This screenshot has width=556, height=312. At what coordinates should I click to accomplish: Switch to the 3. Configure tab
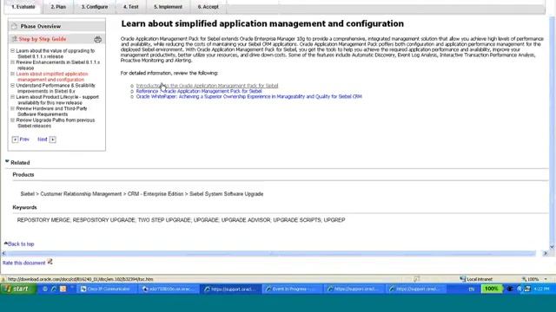[95, 7]
